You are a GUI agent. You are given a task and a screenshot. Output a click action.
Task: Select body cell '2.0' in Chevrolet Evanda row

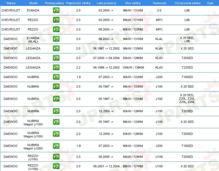[159, 10]
